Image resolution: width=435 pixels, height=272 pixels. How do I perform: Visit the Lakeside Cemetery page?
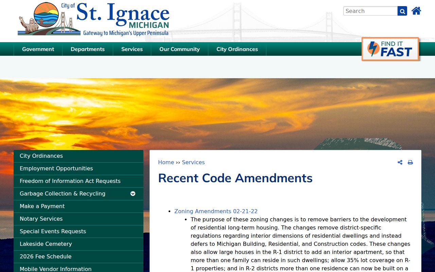79,244
